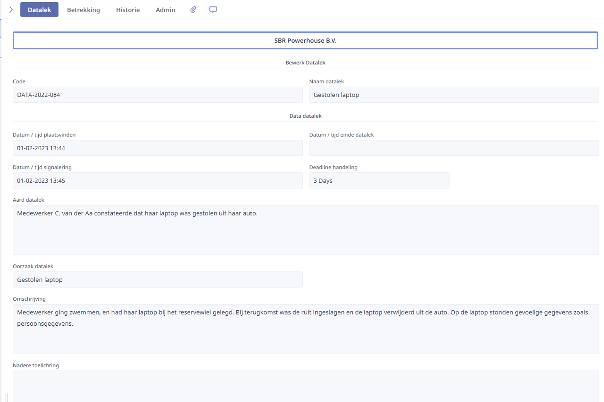The width and height of the screenshot is (604, 402).
Task: Click the Nadere toelichting text area
Action: (306, 386)
